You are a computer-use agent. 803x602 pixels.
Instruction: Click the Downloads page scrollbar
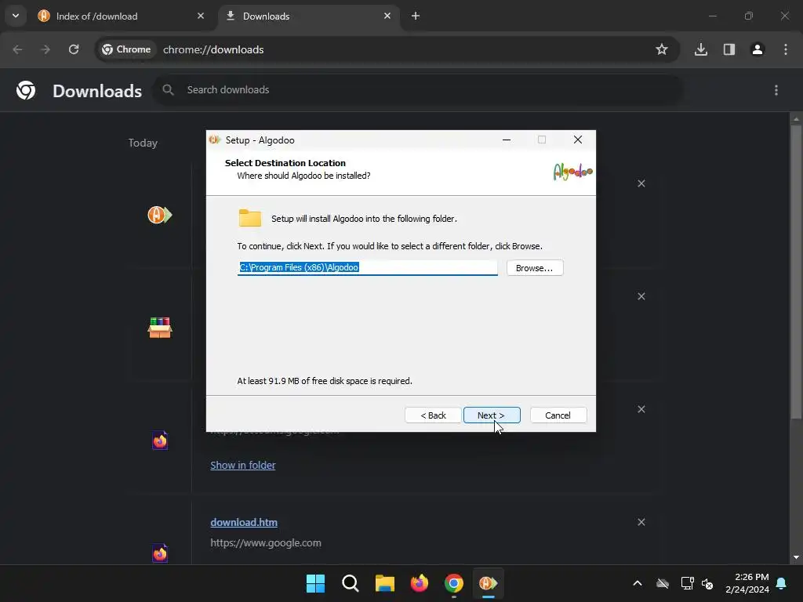(796, 271)
